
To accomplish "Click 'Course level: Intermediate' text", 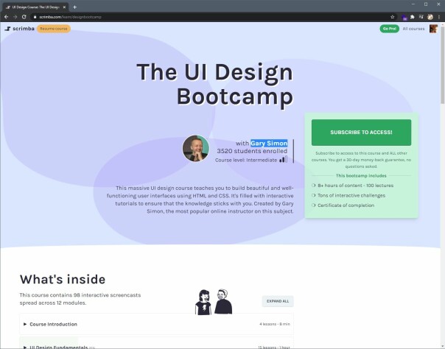I will point(246,161).
